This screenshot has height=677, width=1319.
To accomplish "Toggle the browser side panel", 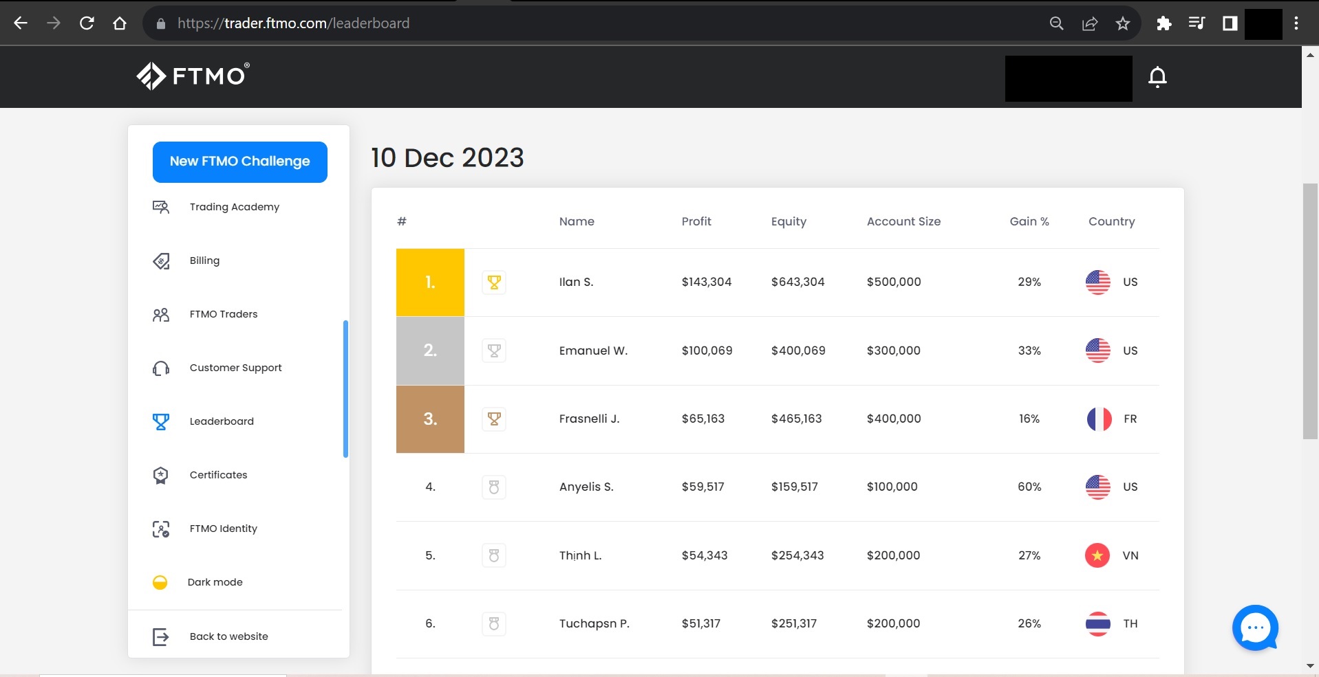I will tap(1230, 23).
